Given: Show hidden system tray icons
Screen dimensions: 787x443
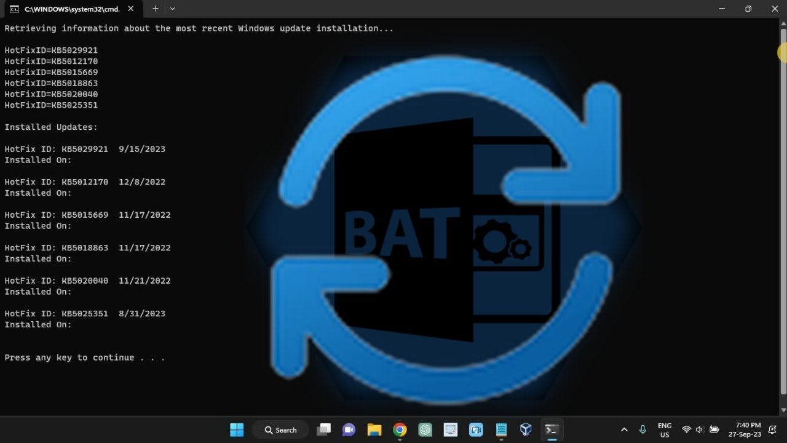Looking at the screenshot, I should (x=624, y=430).
